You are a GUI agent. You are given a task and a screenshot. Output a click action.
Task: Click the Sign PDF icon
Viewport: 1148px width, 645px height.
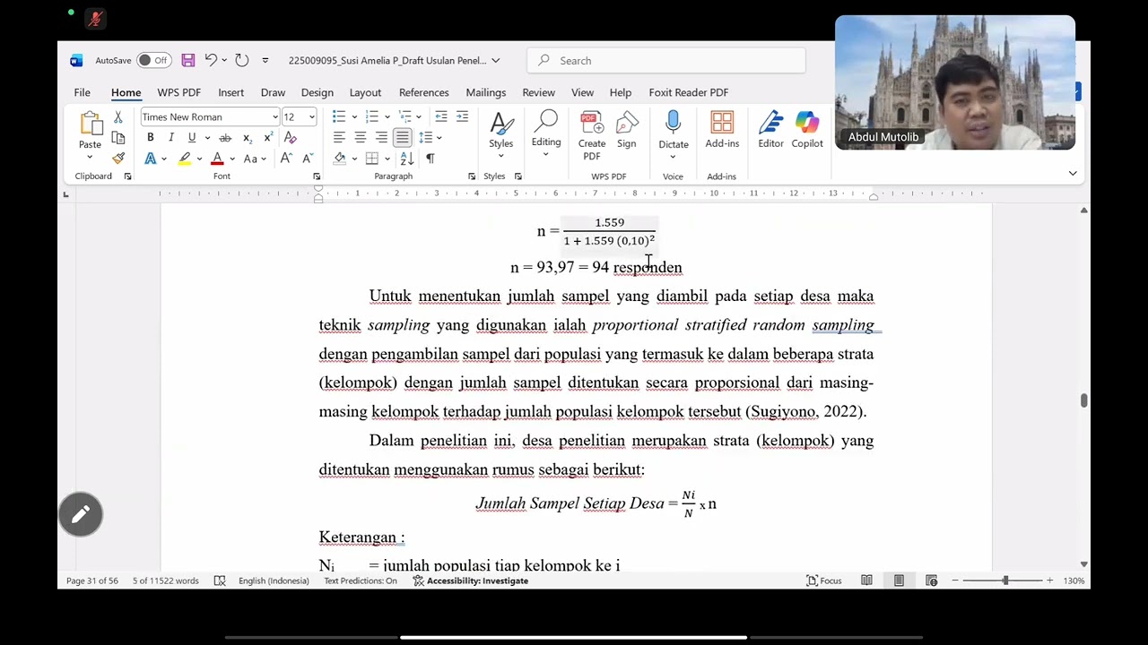point(627,131)
